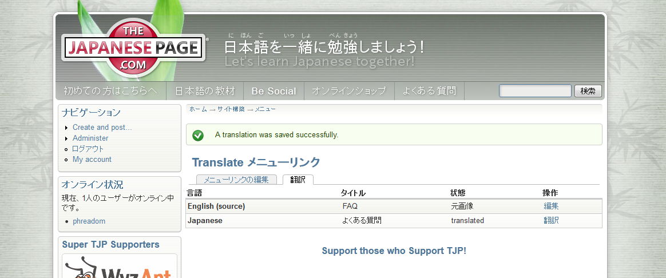Open 初めての方はこちらへ menu item
666x278 pixels.
click(x=110, y=91)
